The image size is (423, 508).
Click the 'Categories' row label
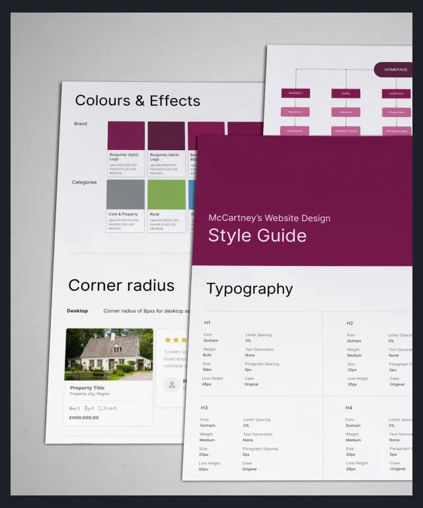[x=84, y=182]
